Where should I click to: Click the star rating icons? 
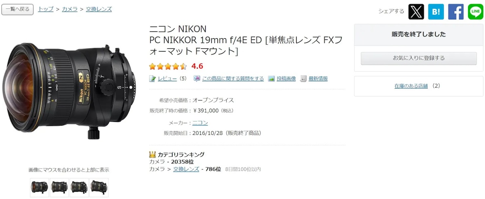point(168,66)
